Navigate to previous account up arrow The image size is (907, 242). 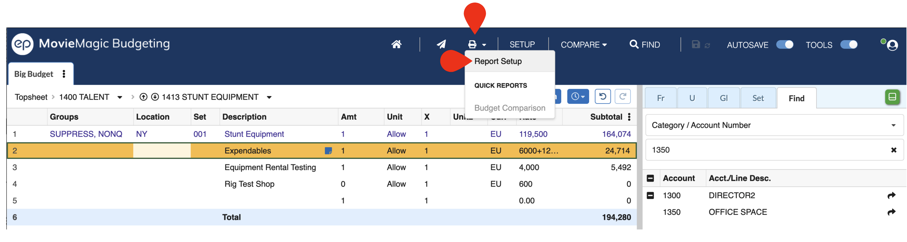click(x=143, y=97)
